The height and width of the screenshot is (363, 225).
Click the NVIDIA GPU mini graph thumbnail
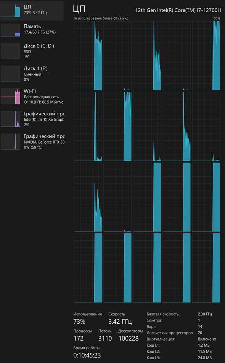pyautogui.click(x=10, y=141)
